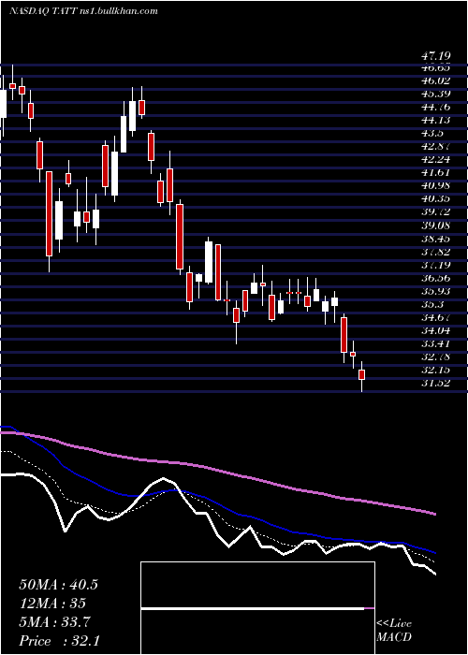Select the 43.5 price level label
Screen dimensions: 468x655
coord(431,134)
